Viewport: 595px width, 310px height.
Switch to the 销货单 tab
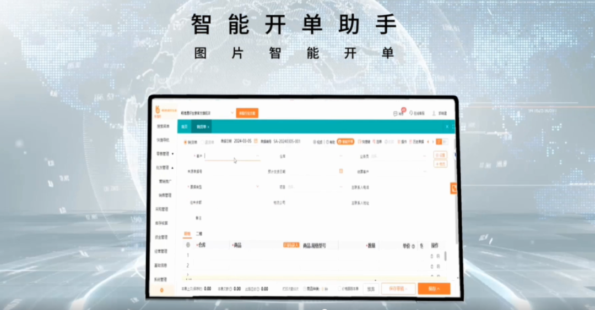[202, 127]
